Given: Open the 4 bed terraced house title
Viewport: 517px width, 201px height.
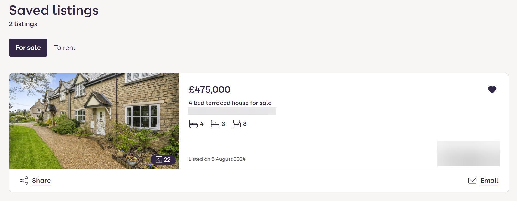Looking at the screenshot, I should (x=230, y=103).
